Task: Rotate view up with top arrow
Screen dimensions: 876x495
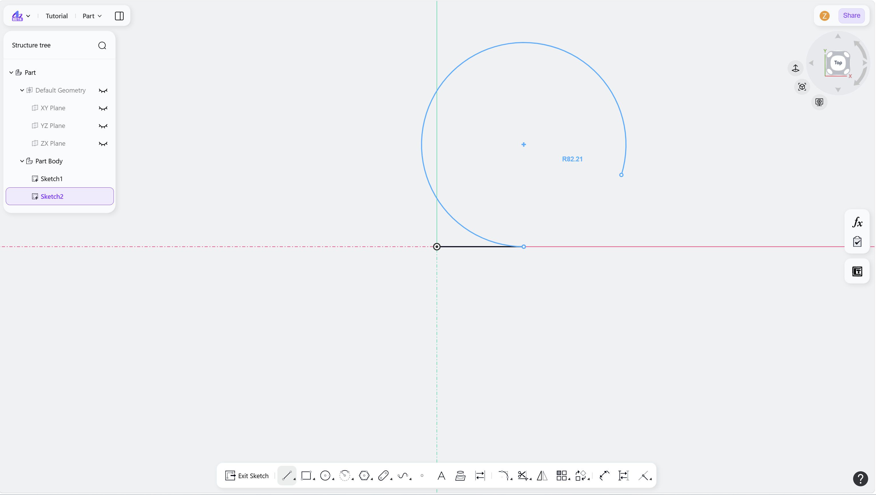Action: [838, 36]
